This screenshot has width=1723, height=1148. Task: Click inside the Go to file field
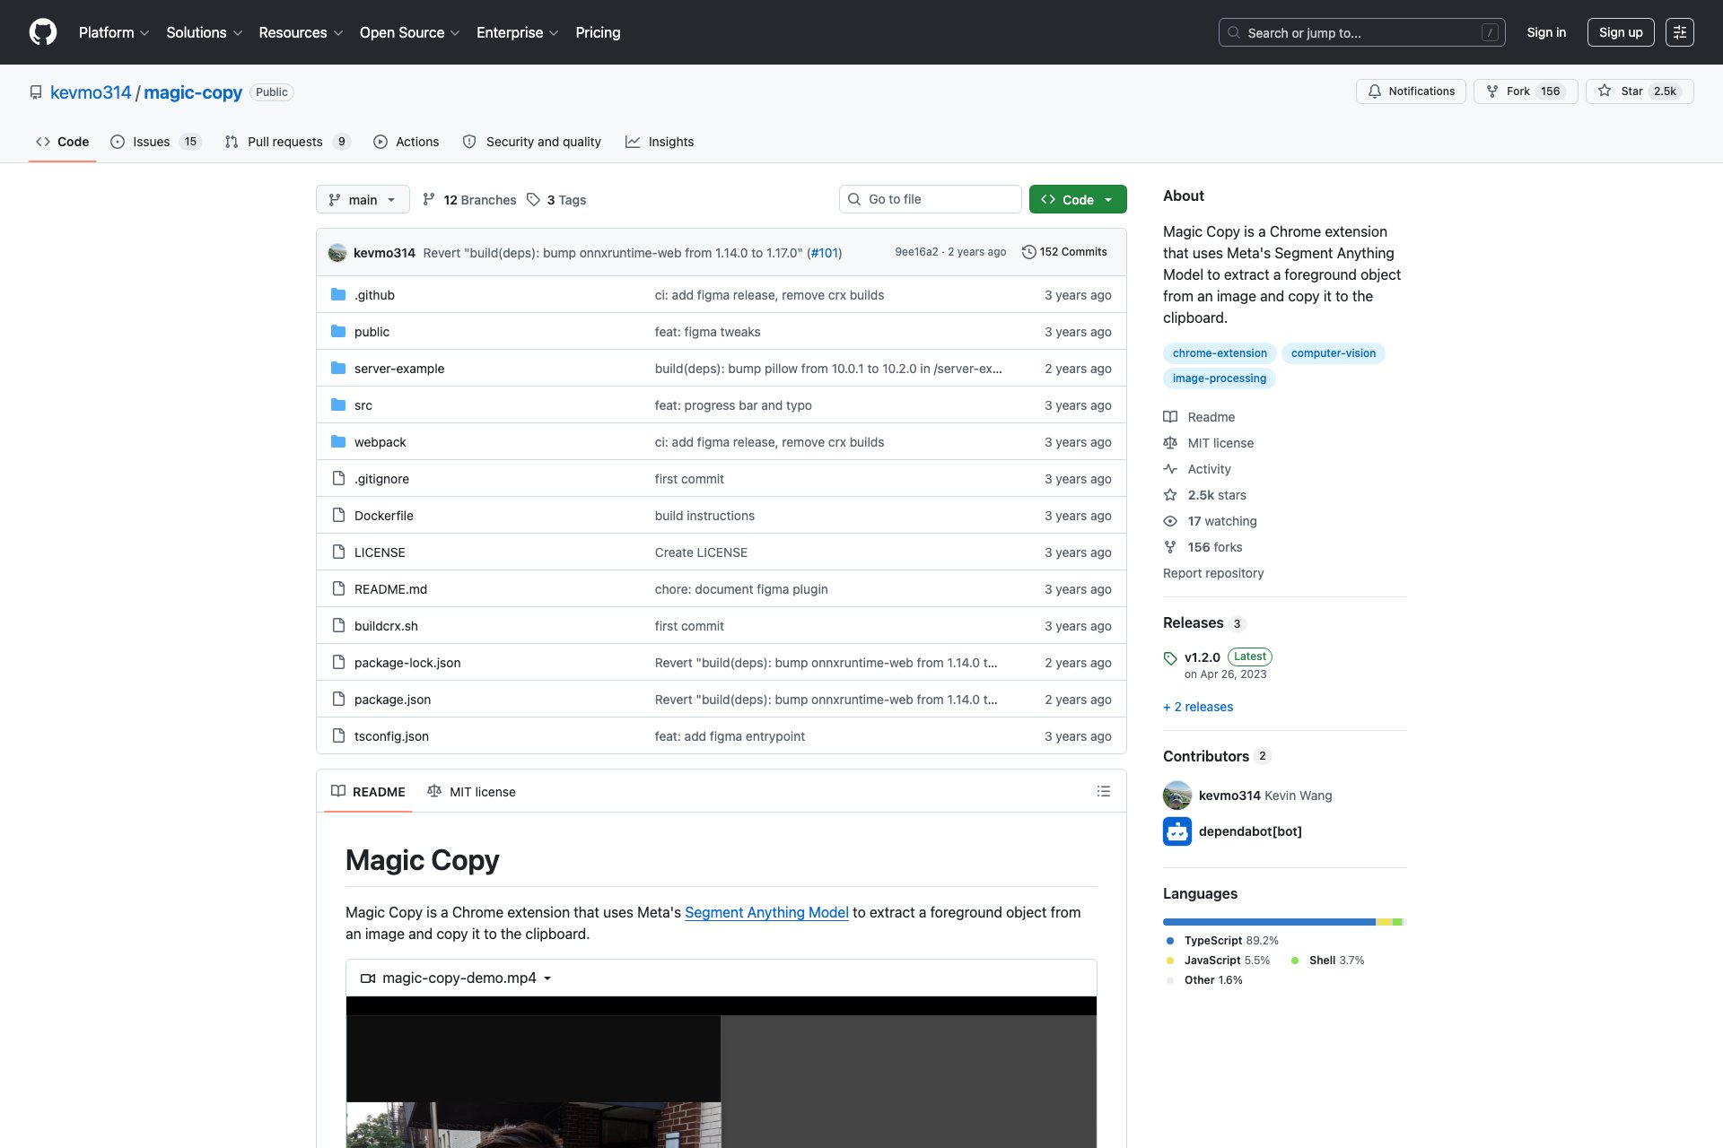pyautogui.click(x=930, y=199)
